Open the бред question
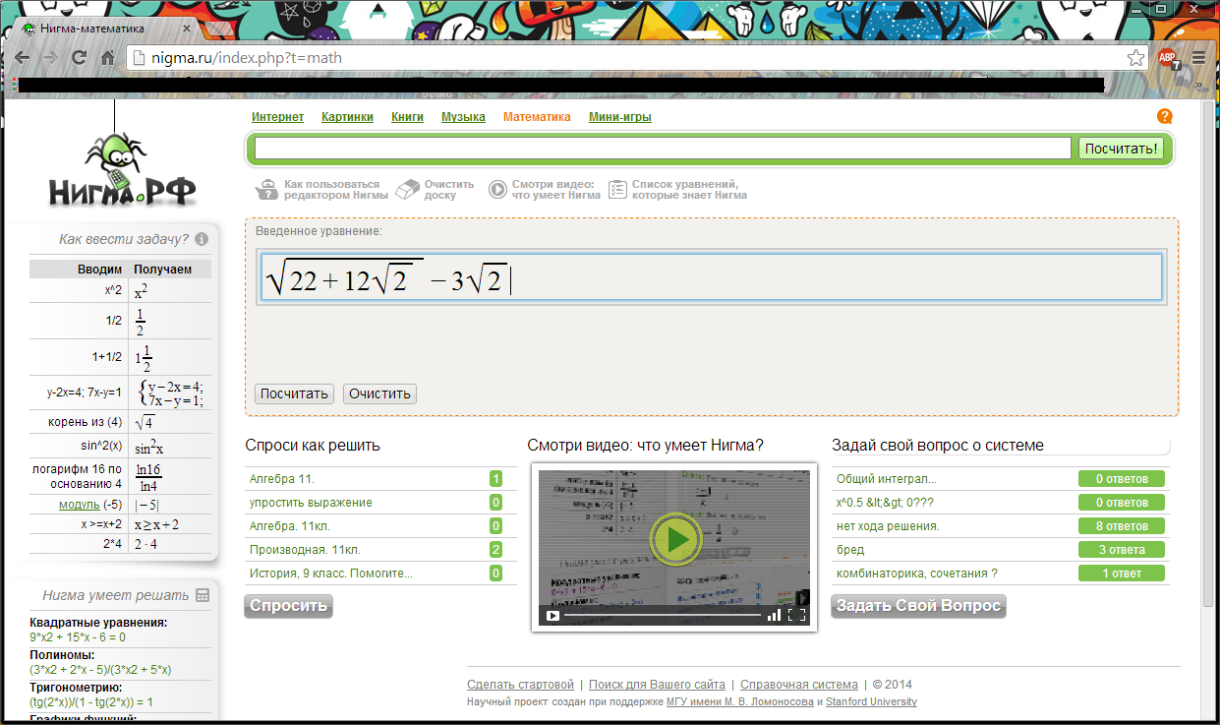Image resolution: width=1220 pixels, height=725 pixels. (850, 550)
